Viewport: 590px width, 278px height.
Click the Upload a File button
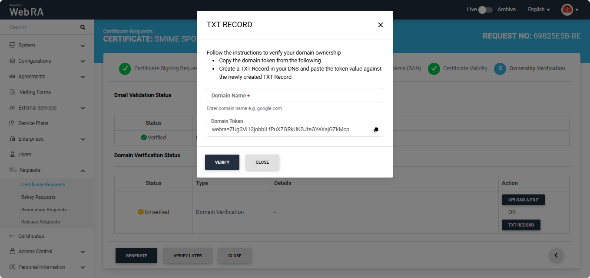[523, 200]
